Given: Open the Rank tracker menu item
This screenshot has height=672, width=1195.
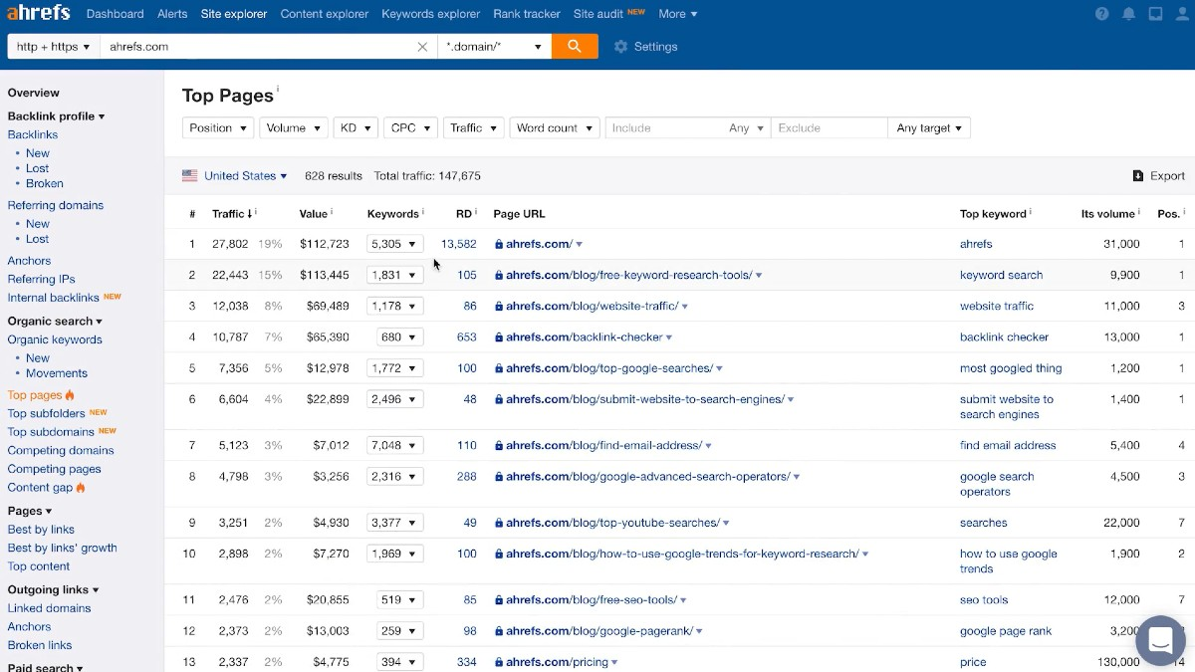Looking at the screenshot, I should 527,14.
